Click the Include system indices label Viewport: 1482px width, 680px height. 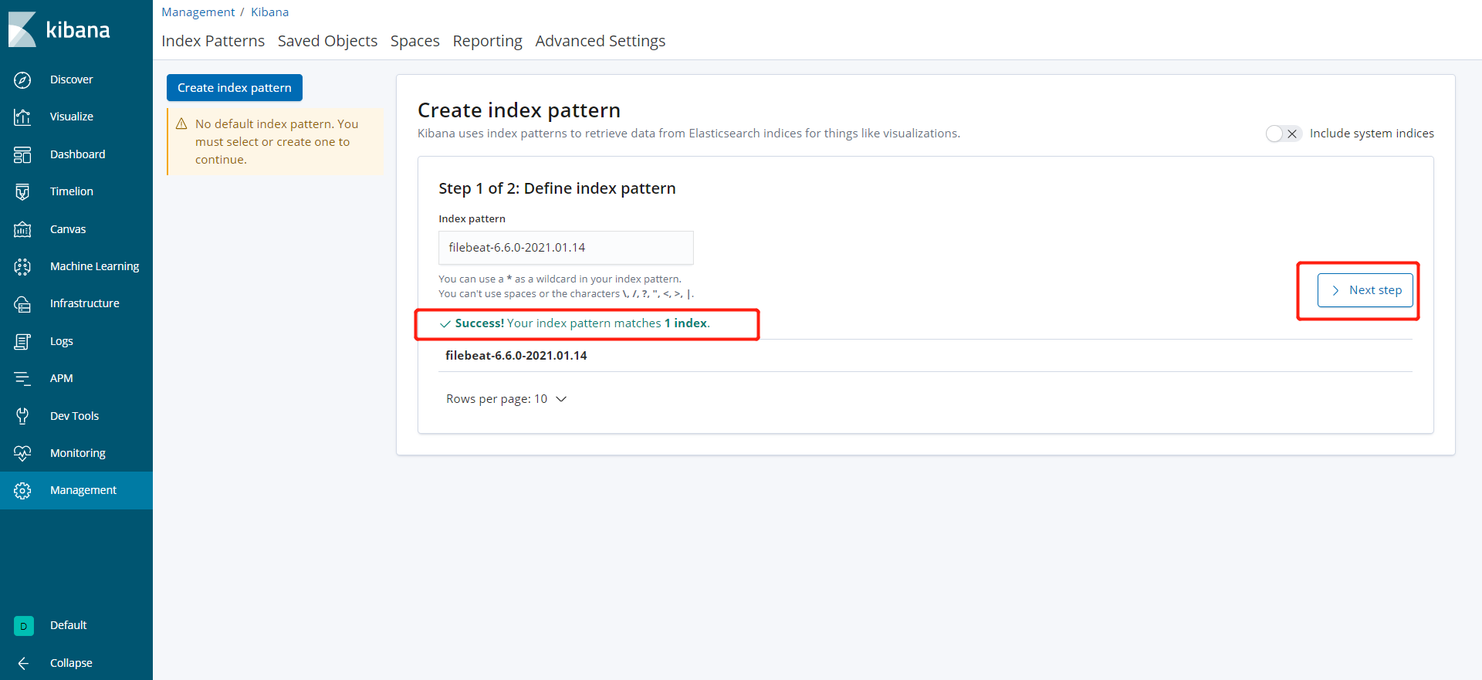[1372, 134]
